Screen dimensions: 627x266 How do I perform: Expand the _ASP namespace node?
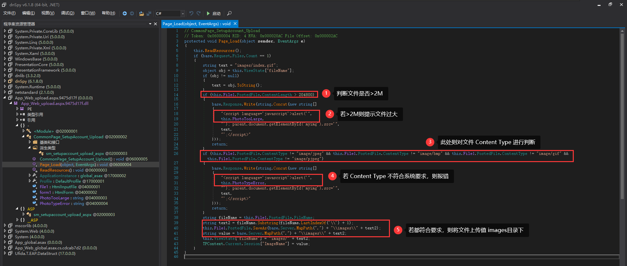17,220
